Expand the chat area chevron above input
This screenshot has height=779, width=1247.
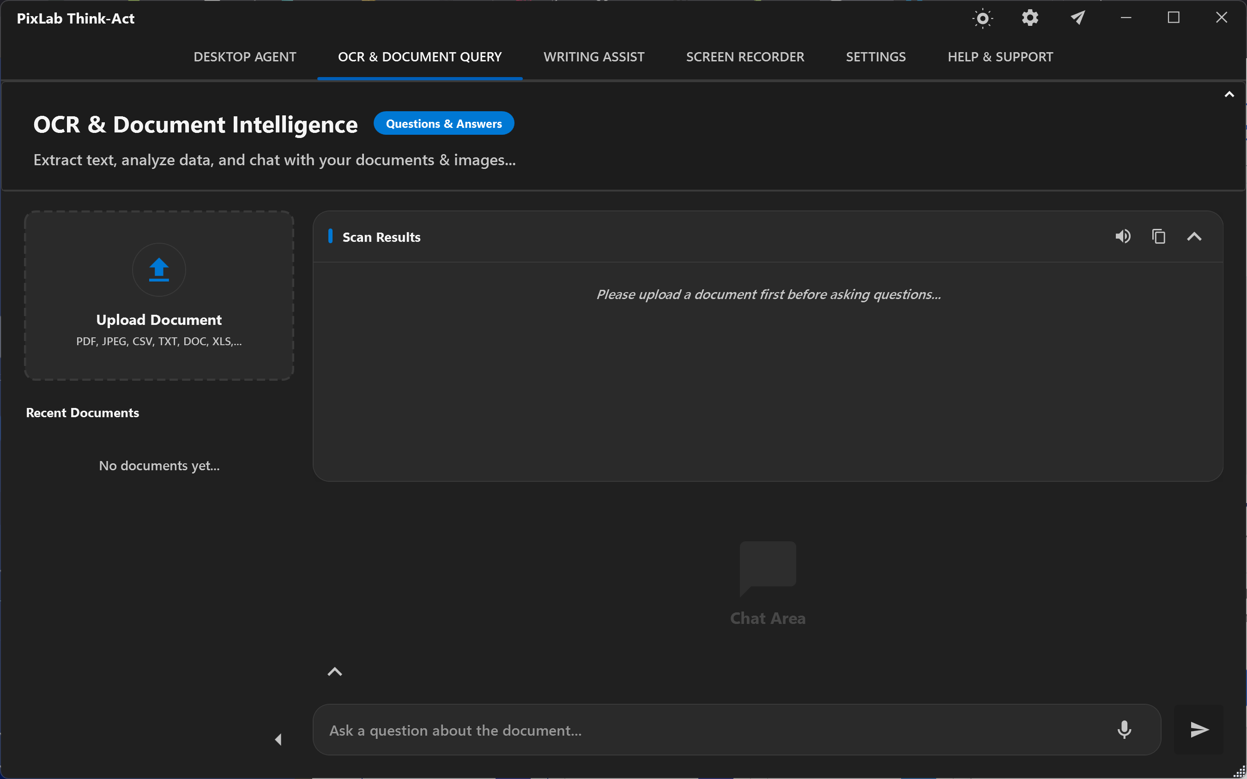(334, 672)
